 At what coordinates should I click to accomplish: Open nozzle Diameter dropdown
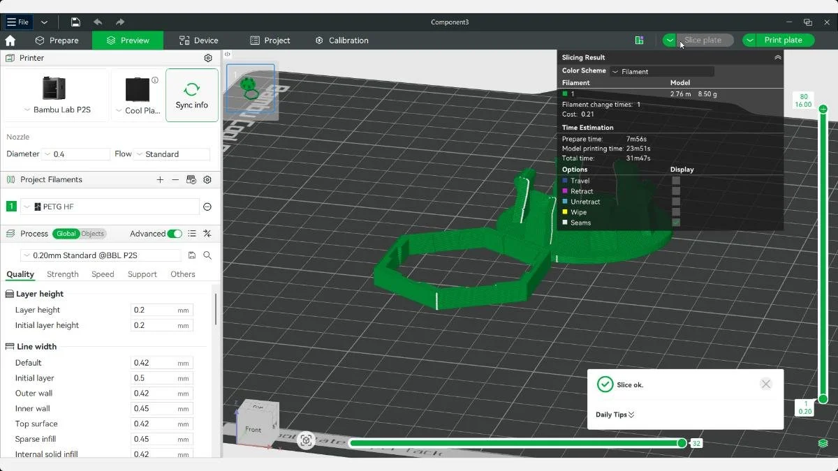point(77,154)
